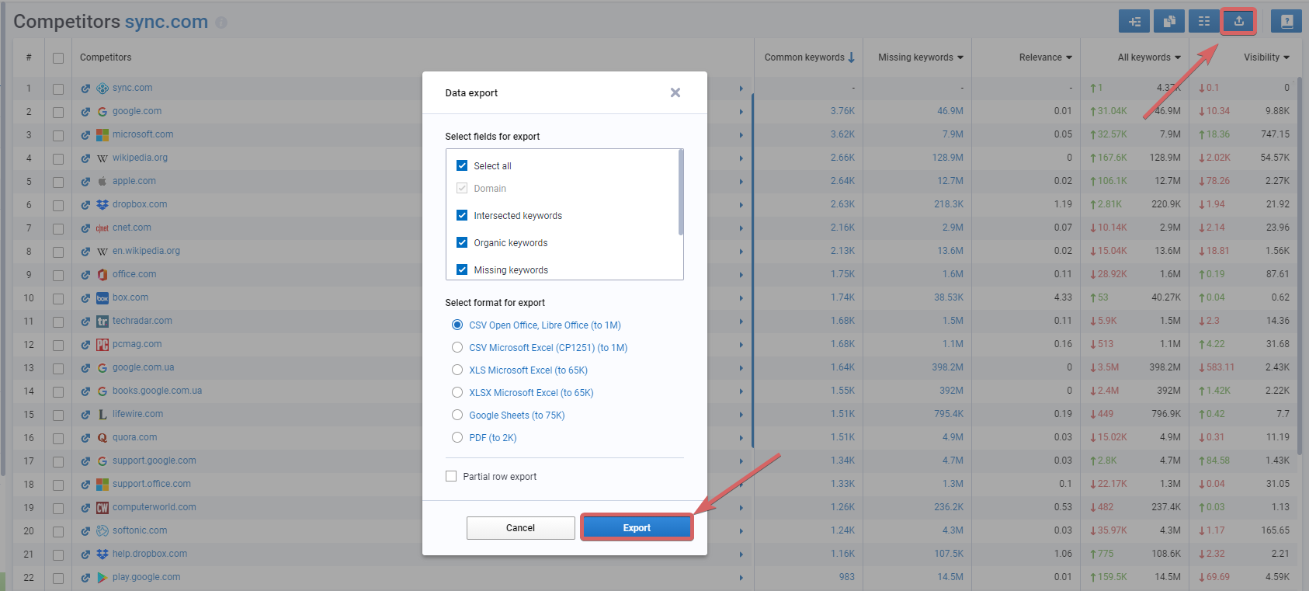
Task: Click the page vertical scrollbar at right
Action: point(1300,264)
